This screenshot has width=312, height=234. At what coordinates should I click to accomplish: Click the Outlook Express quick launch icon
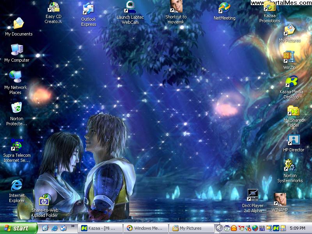pos(63,228)
